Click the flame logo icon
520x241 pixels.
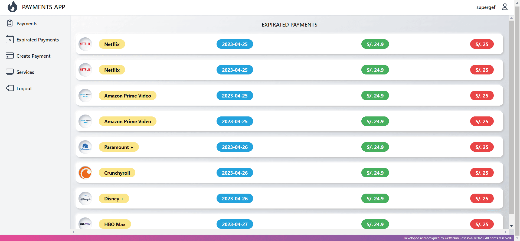tap(12, 7)
